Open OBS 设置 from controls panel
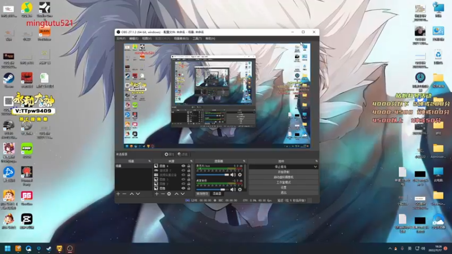 [284, 187]
